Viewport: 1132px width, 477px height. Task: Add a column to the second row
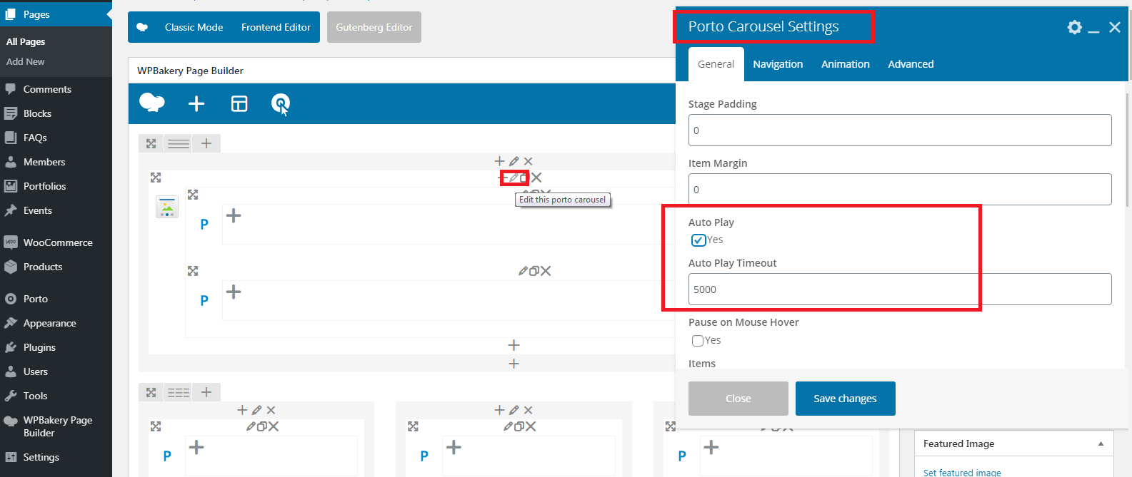206,392
